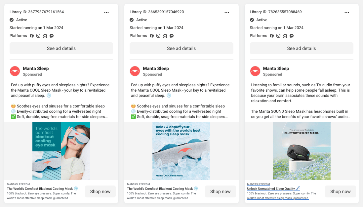Image resolution: width=363 pixels, height=207 pixels.
Task: Click Active status checkmark on first ad
Action: [x=12, y=20]
